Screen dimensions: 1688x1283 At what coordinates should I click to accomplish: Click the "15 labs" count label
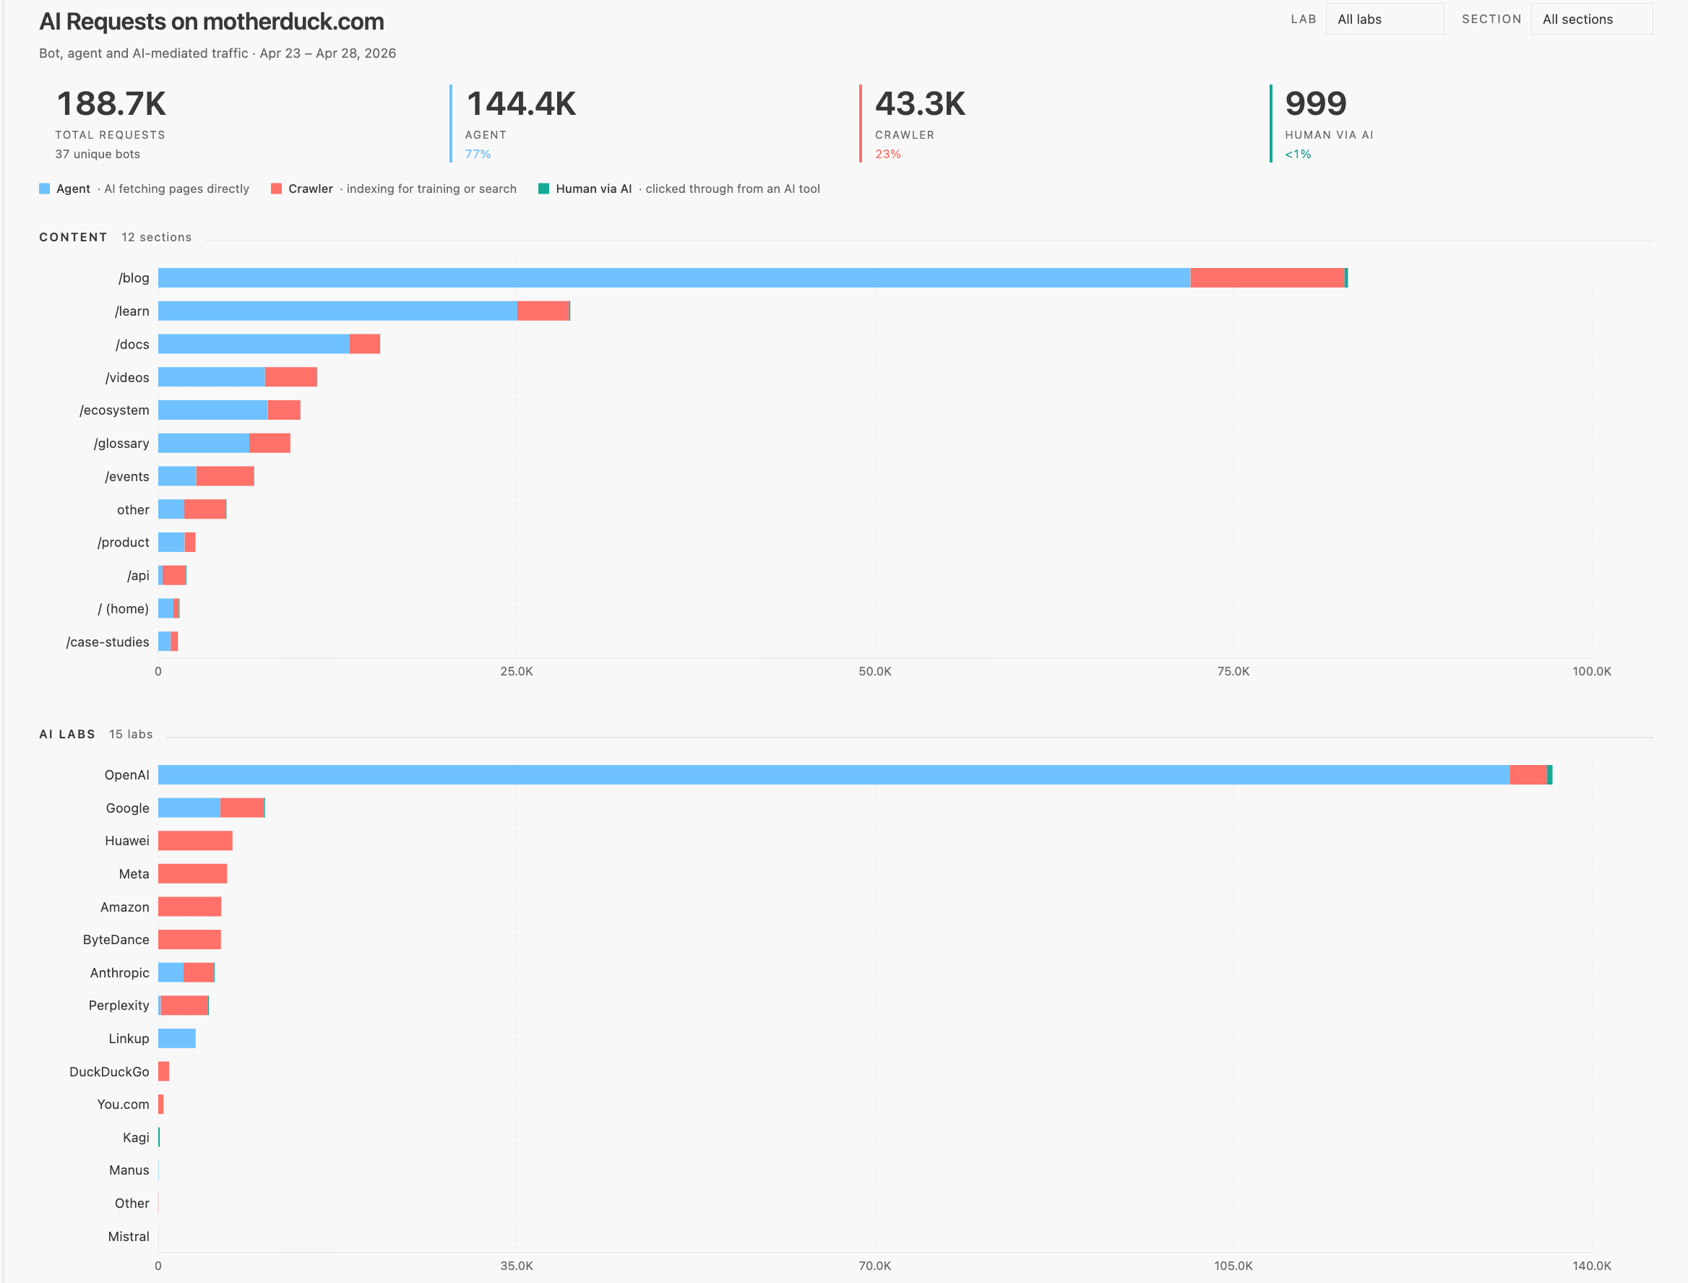[131, 735]
